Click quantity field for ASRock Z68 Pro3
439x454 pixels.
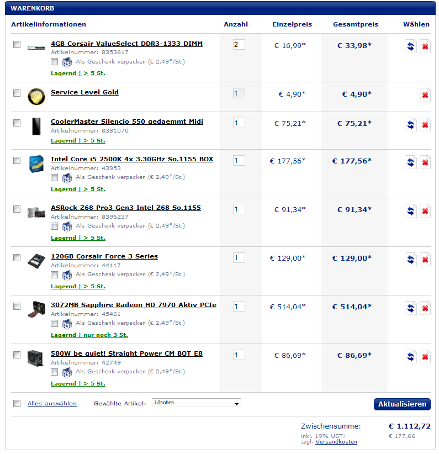pyautogui.click(x=239, y=209)
